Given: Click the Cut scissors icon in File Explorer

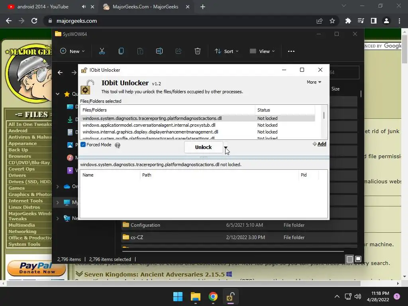Looking at the screenshot, I should pos(102,51).
